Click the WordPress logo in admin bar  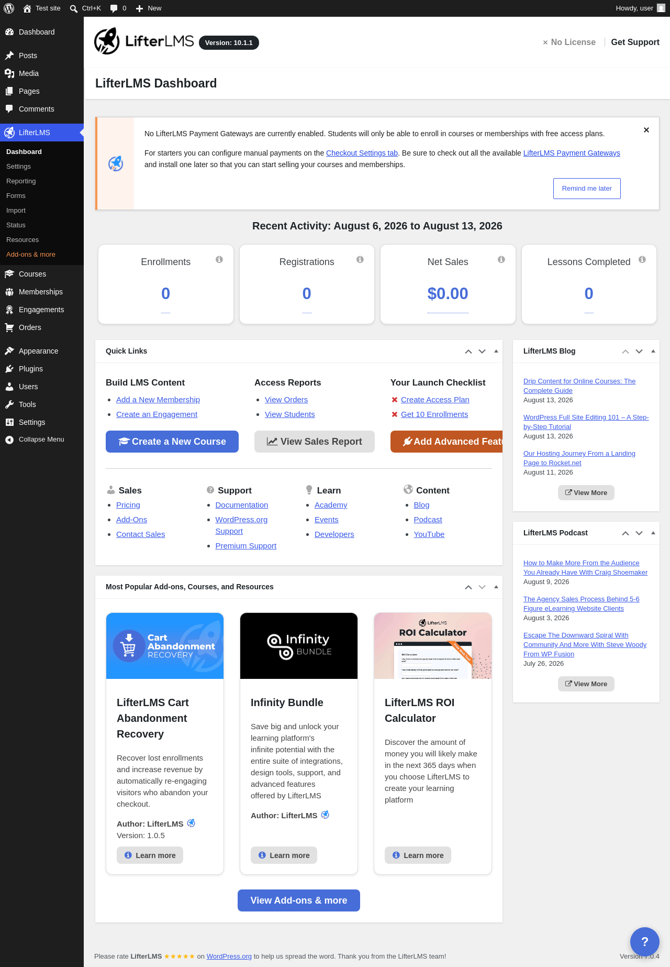[9, 8]
